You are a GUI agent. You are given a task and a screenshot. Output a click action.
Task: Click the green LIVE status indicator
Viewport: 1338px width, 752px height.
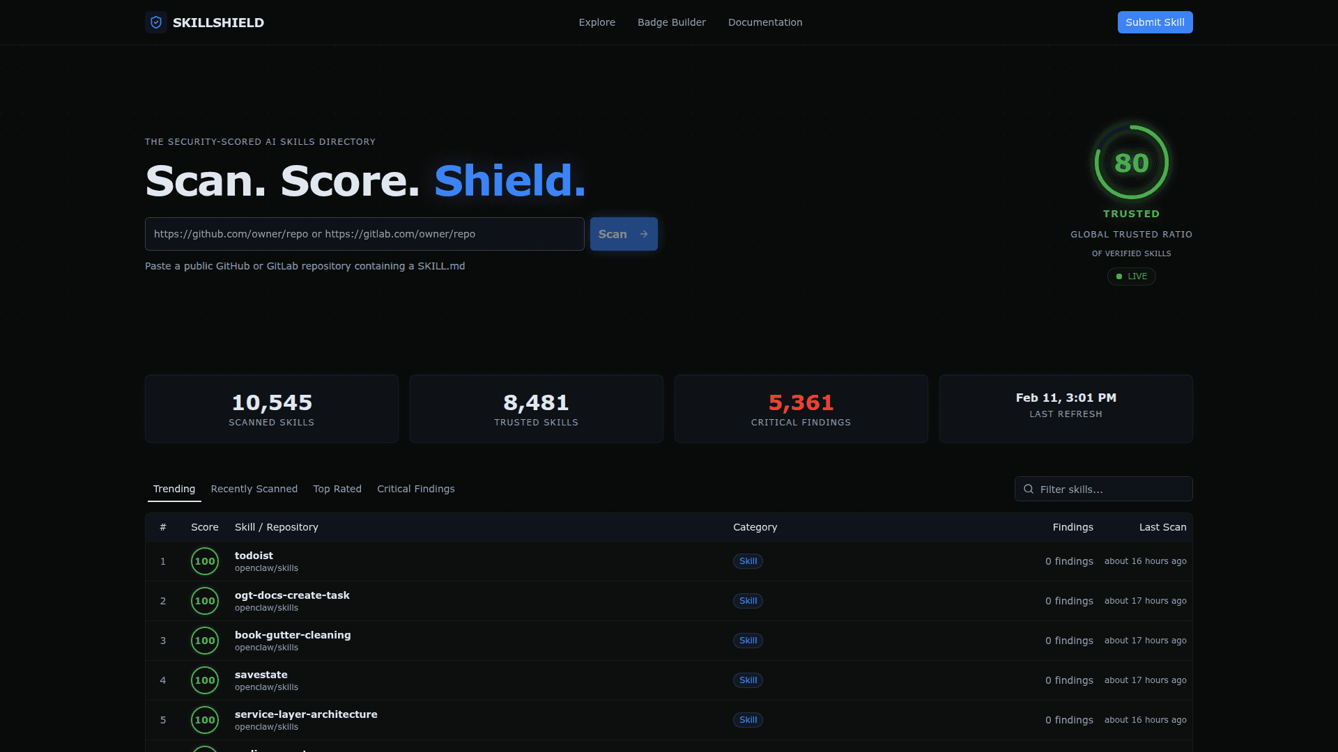(1131, 276)
